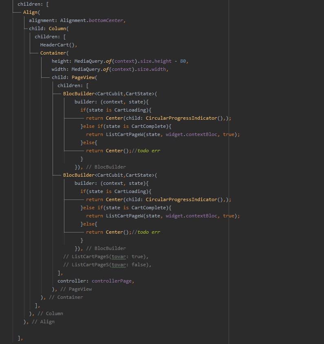Viewport: 324px width, 344px height.
Task: Click 'children: [' under child: Column(
Action: pyautogui.click(x=50, y=37)
